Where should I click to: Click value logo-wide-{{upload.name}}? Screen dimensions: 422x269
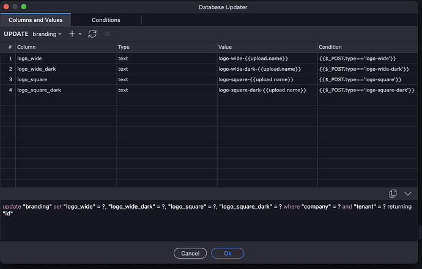(267, 59)
